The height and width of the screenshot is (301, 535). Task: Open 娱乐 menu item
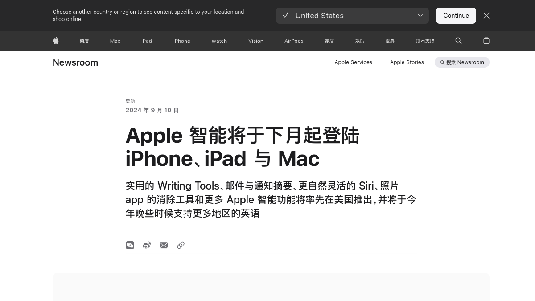coord(360,41)
